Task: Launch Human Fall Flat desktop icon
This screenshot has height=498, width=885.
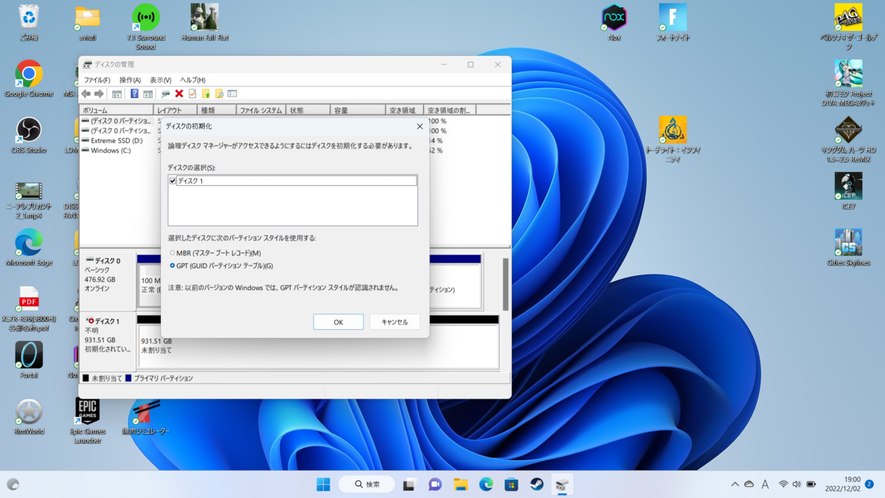Action: [x=204, y=22]
